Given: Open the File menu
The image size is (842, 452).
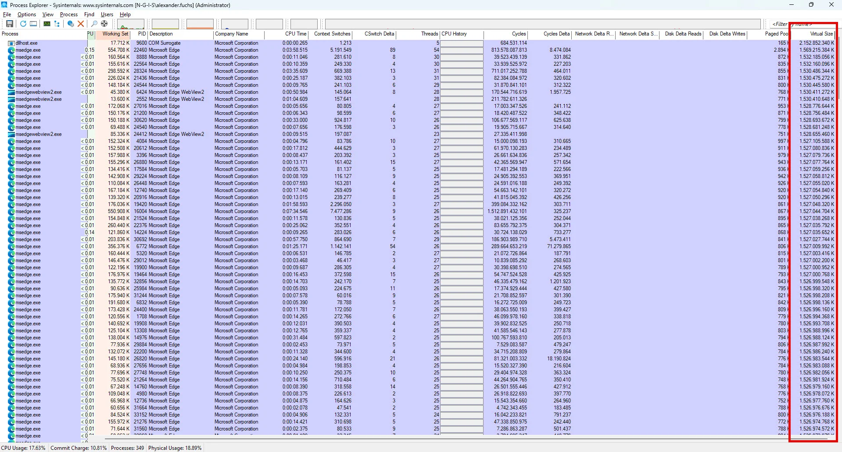Looking at the screenshot, I should [7, 14].
